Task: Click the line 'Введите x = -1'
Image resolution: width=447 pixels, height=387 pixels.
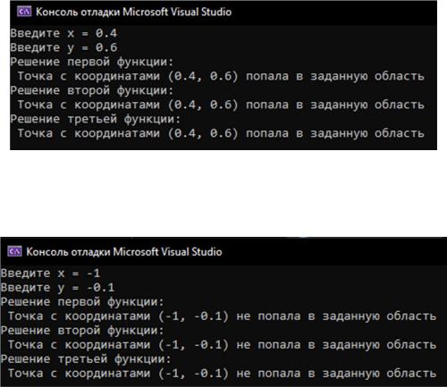Action: click(x=51, y=273)
